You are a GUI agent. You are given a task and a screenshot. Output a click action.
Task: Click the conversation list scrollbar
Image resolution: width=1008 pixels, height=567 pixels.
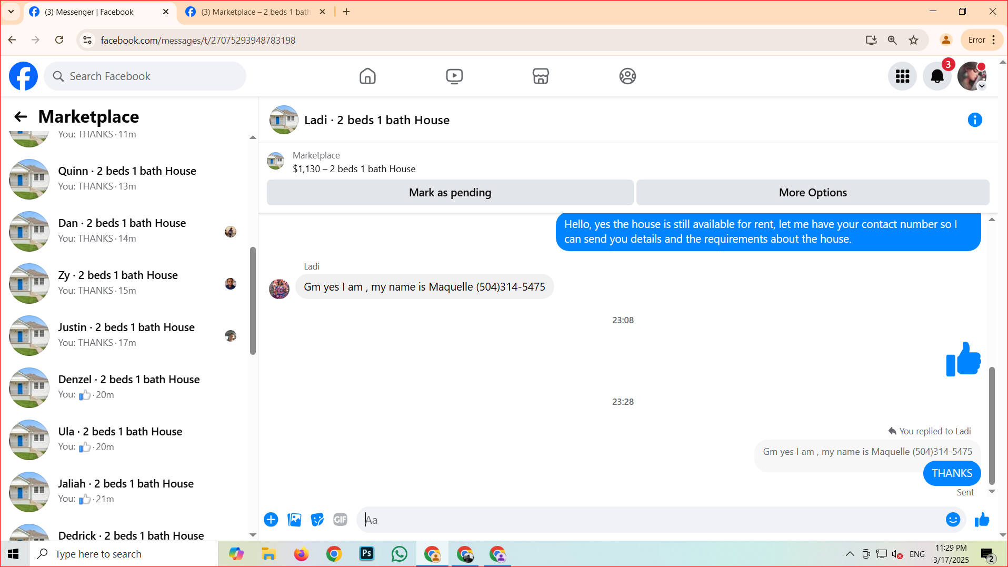(x=253, y=301)
